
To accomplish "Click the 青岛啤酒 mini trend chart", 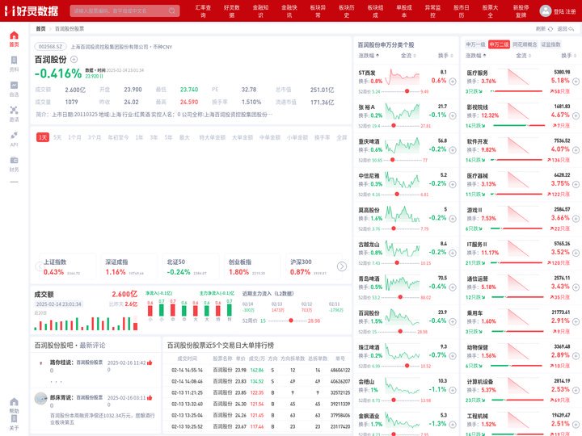I will [402, 283].
